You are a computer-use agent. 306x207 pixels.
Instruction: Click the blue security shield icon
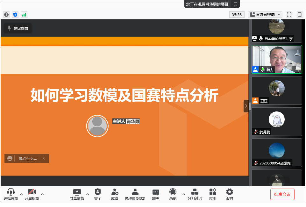pos(15,15)
